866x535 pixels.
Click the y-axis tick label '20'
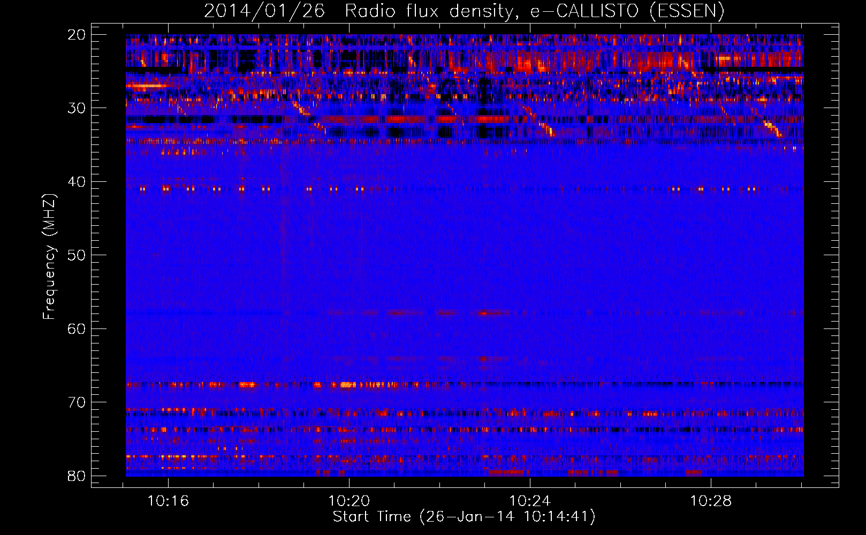(x=77, y=35)
